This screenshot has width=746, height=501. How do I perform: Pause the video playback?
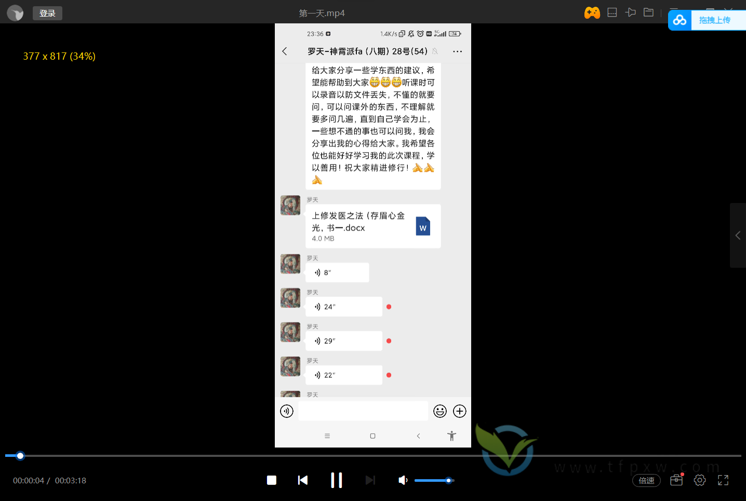click(x=336, y=480)
